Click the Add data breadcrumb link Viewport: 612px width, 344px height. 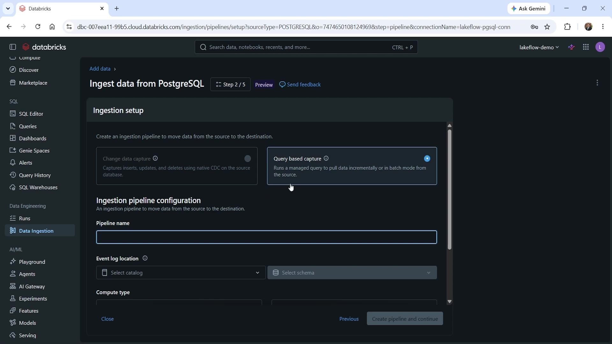click(x=100, y=69)
